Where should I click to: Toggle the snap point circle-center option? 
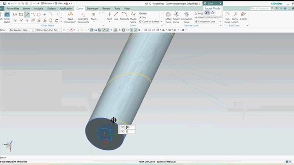coord(124,30)
